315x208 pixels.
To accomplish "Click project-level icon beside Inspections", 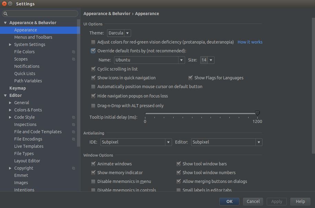I will (74, 125).
